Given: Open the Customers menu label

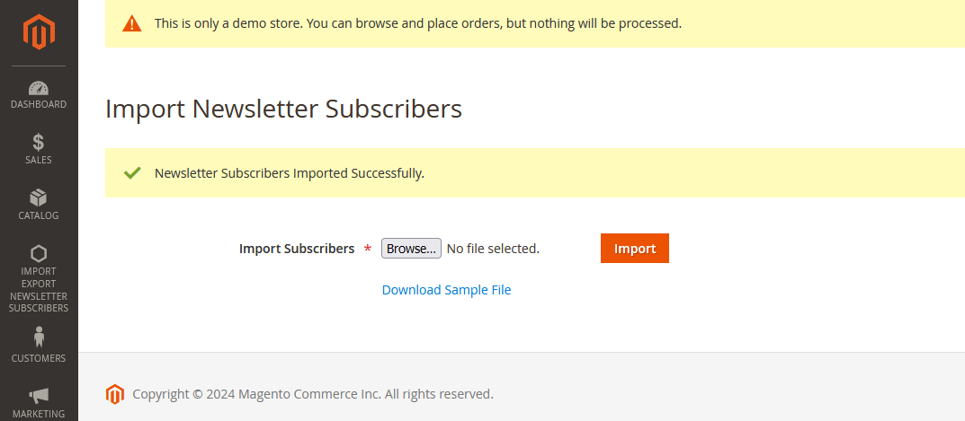Looking at the screenshot, I should pos(39,358).
